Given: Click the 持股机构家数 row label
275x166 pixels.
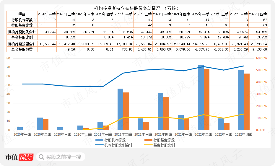Looking at the screenshot, I should coord(22,20).
